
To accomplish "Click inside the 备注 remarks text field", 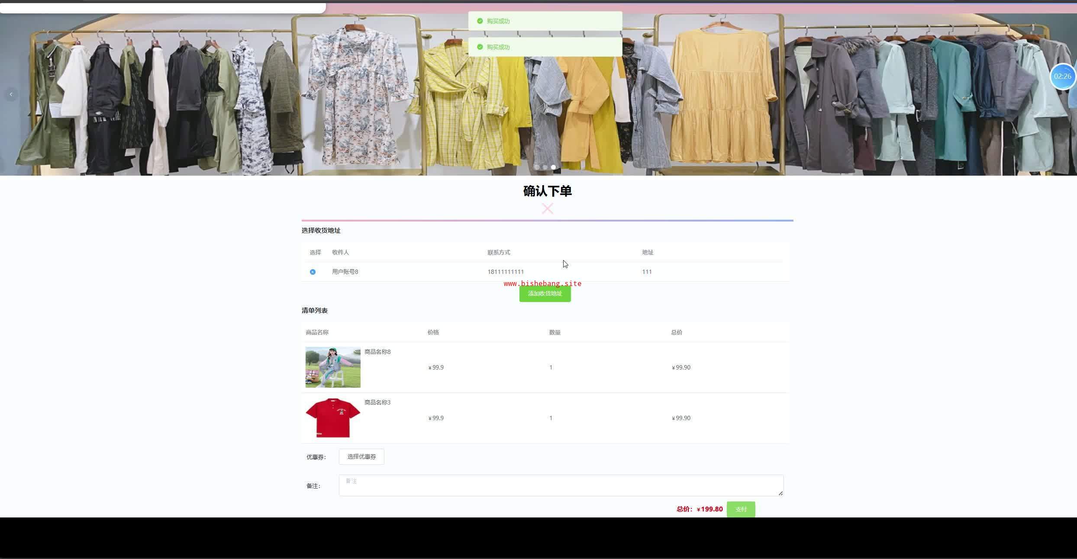I will [561, 485].
